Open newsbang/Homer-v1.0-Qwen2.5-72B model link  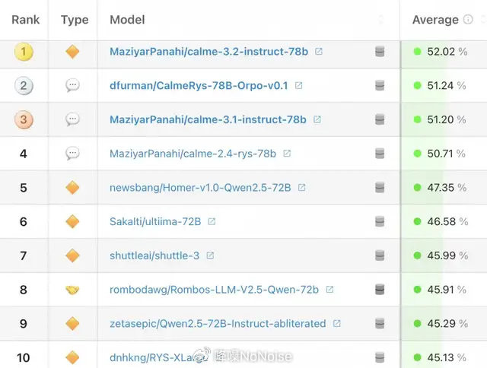click(x=200, y=187)
